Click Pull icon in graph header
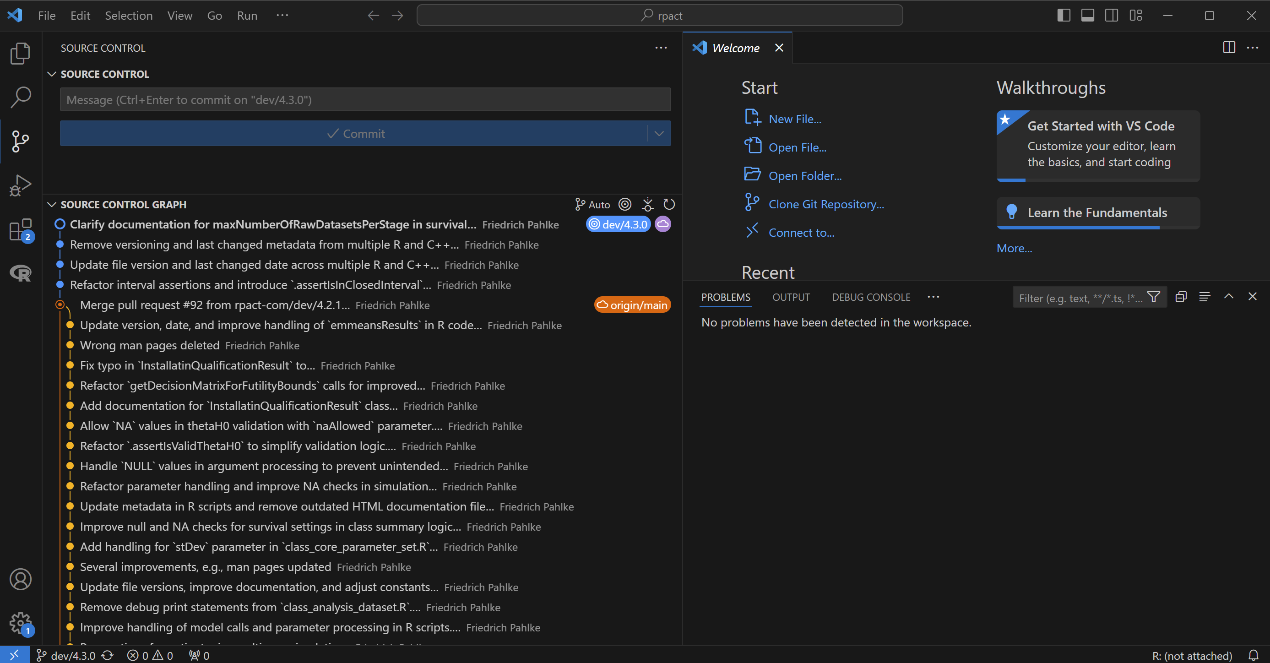 (x=647, y=204)
